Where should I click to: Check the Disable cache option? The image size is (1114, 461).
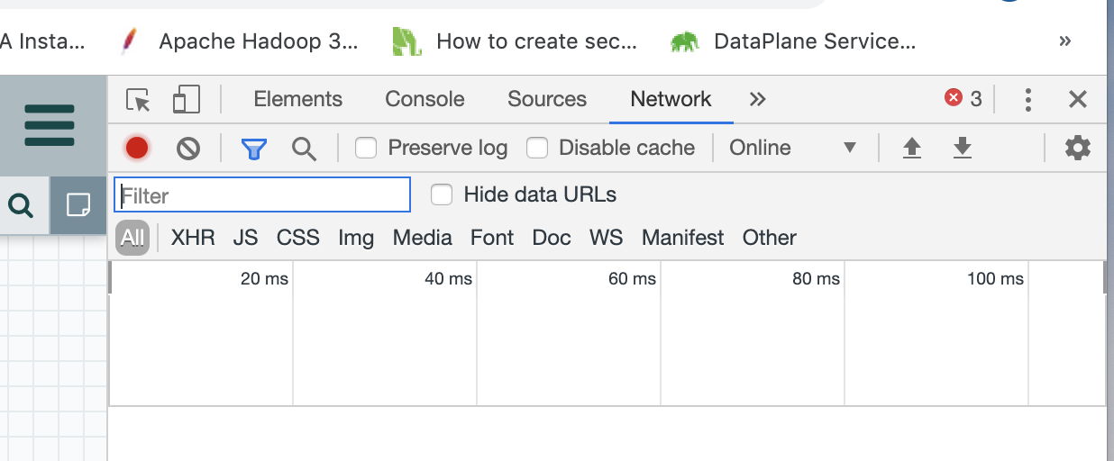click(536, 148)
